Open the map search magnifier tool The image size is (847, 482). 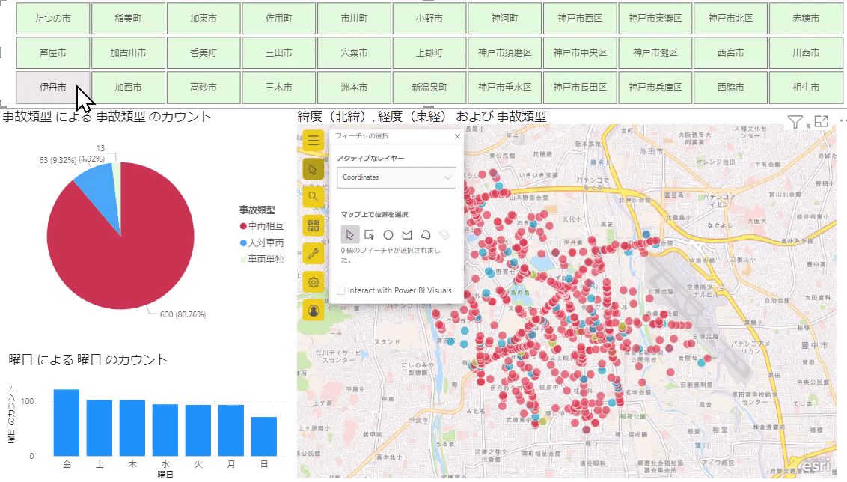pyautogui.click(x=314, y=198)
